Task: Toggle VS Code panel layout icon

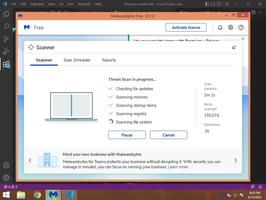Action: point(213,4)
